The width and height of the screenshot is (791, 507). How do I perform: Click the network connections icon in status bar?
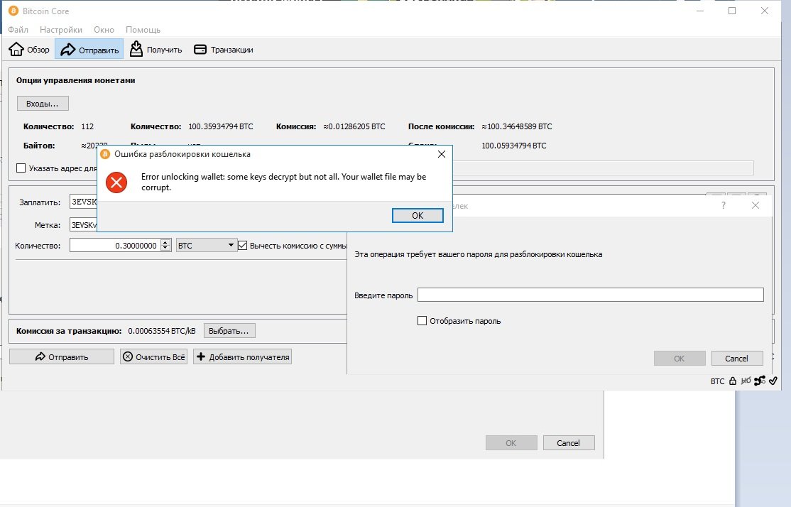[760, 381]
